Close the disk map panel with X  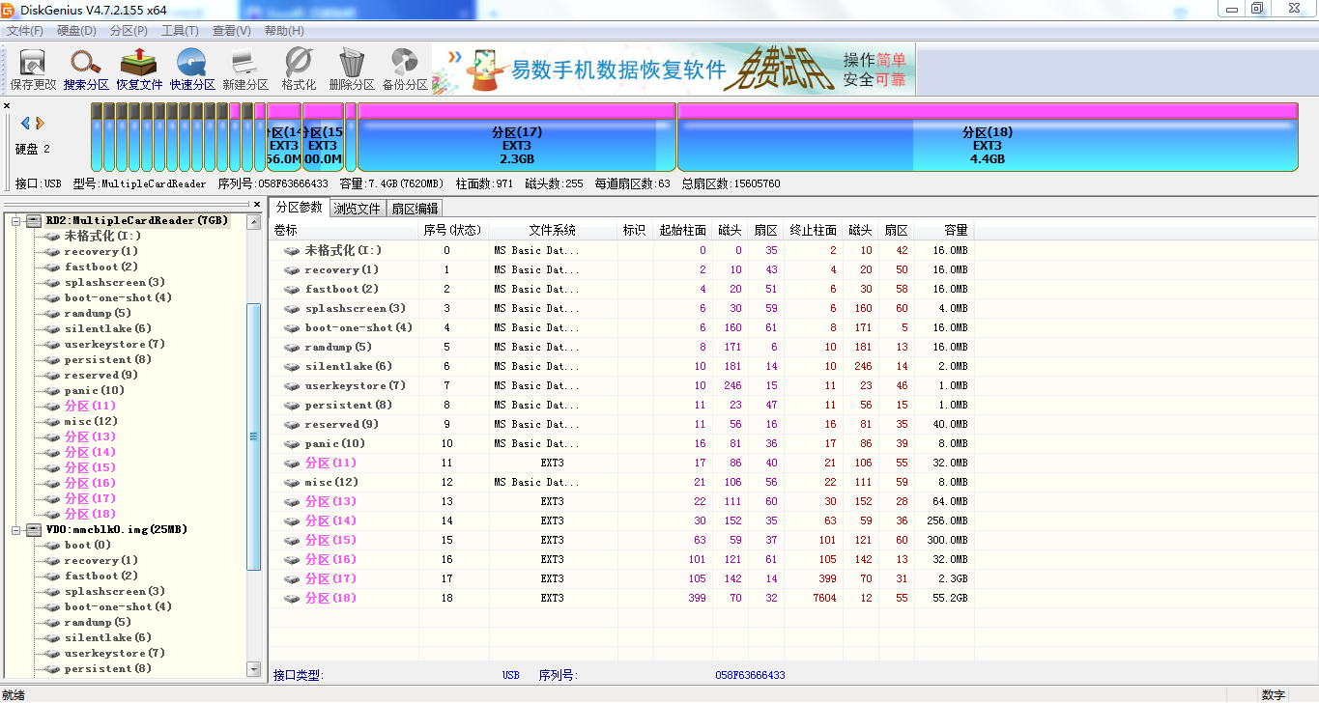coord(7,105)
